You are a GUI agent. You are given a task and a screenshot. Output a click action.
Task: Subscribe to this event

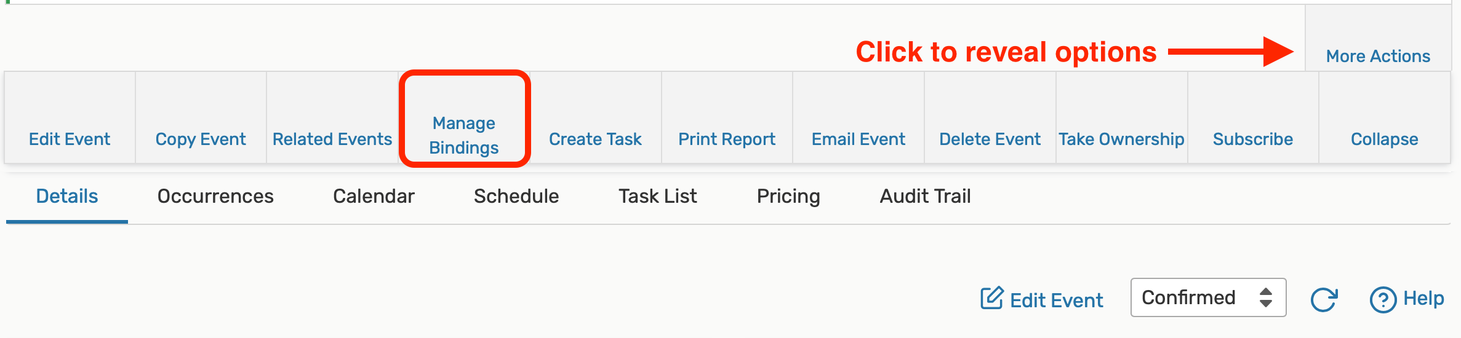coord(1252,139)
